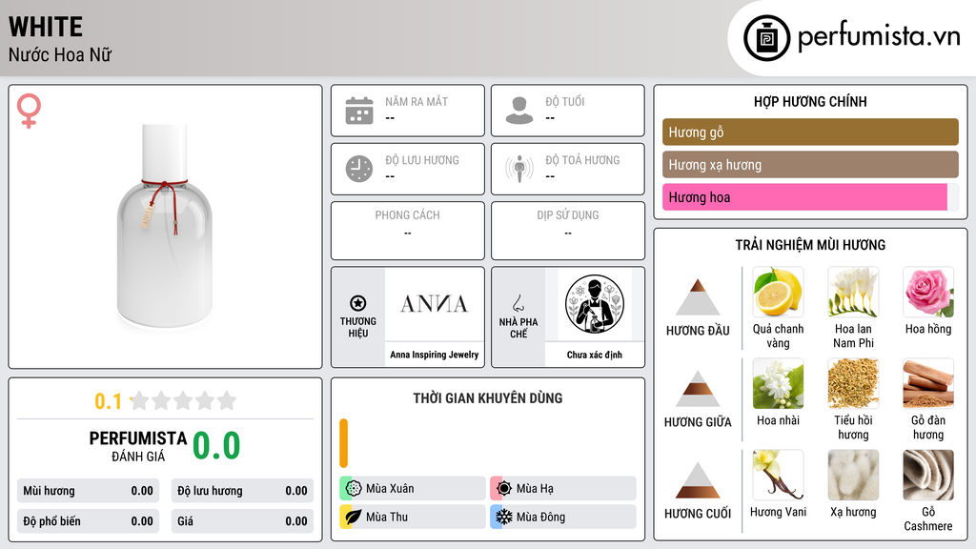
Task: Select the Tiểu hồi hương note image
Action: click(853, 384)
